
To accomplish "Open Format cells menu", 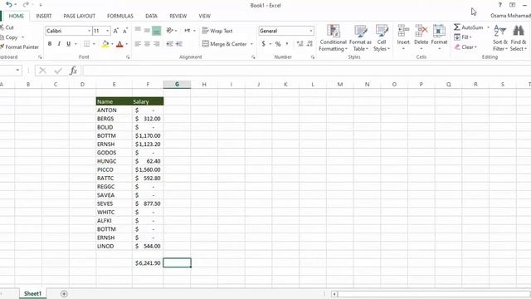I will tap(439, 37).
